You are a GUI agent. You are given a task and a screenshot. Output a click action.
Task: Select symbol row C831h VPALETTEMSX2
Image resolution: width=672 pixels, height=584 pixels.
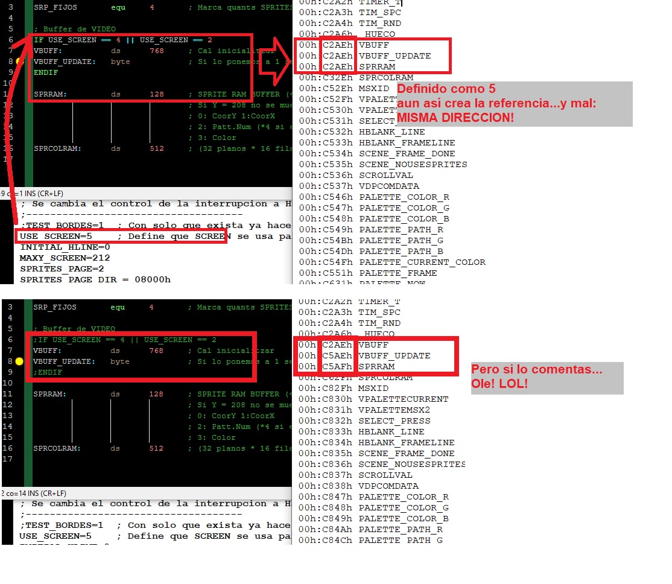click(364, 410)
